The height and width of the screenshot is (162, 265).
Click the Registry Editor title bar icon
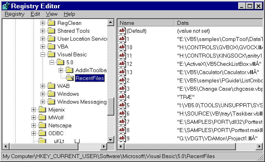point(6,6)
